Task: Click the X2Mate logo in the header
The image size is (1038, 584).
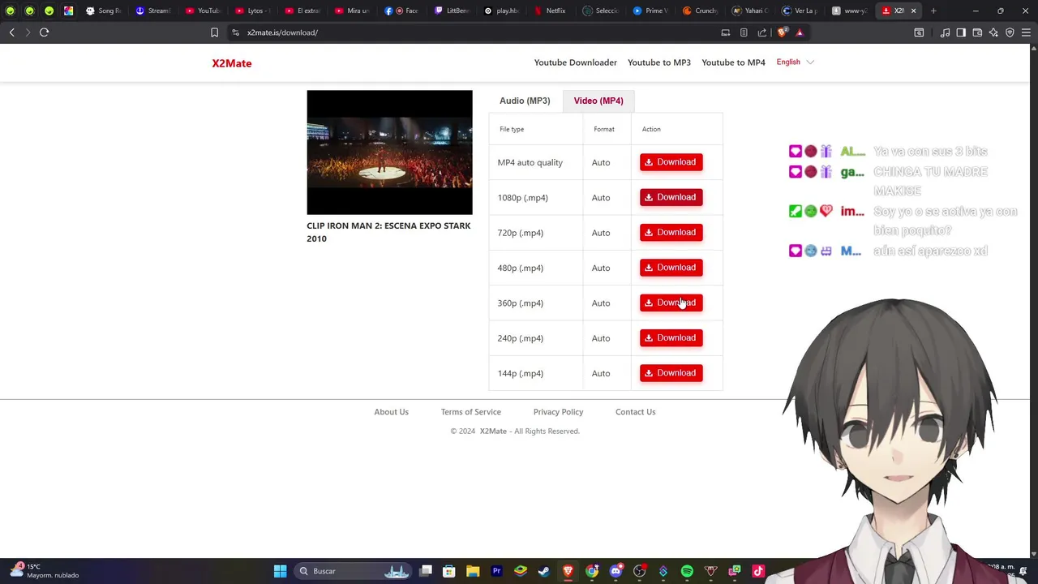Action: (232, 63)
